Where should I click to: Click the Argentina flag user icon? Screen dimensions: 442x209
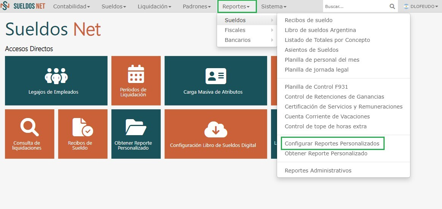coord(406,6)
